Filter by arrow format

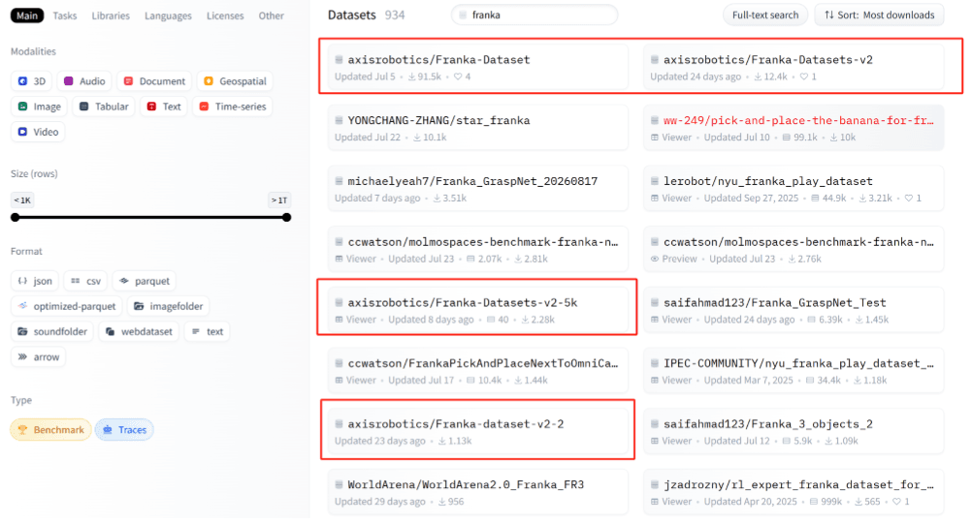[x=39, y=357]
